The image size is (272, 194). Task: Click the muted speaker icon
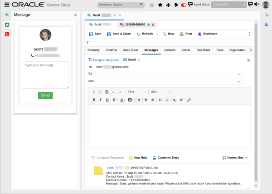257,5
